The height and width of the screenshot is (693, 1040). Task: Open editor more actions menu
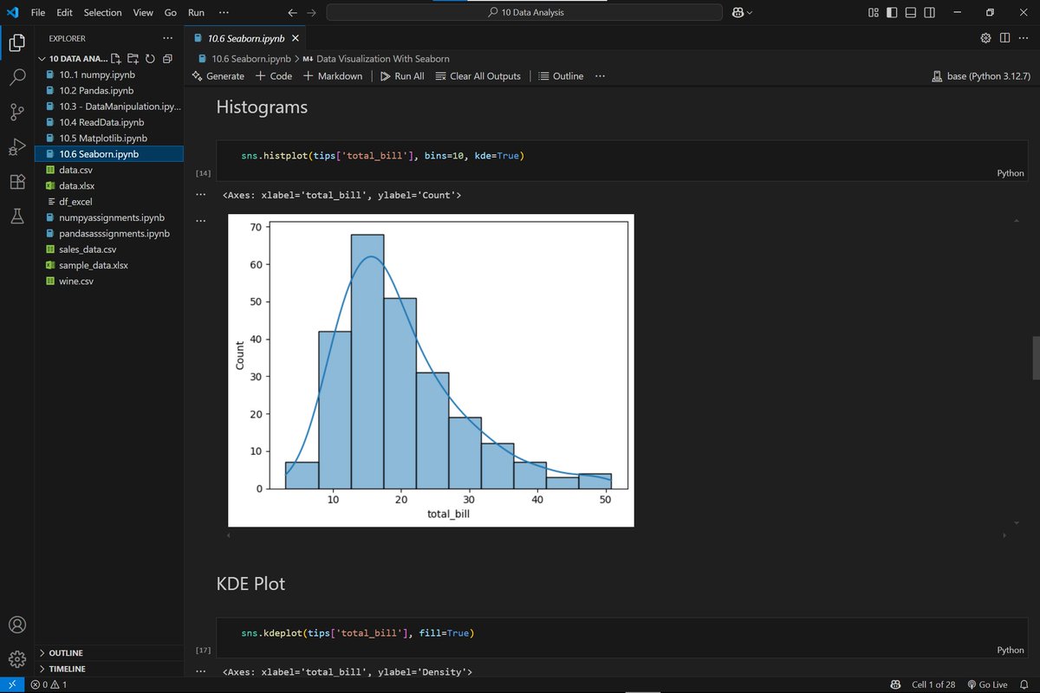tap(1024, 38)
